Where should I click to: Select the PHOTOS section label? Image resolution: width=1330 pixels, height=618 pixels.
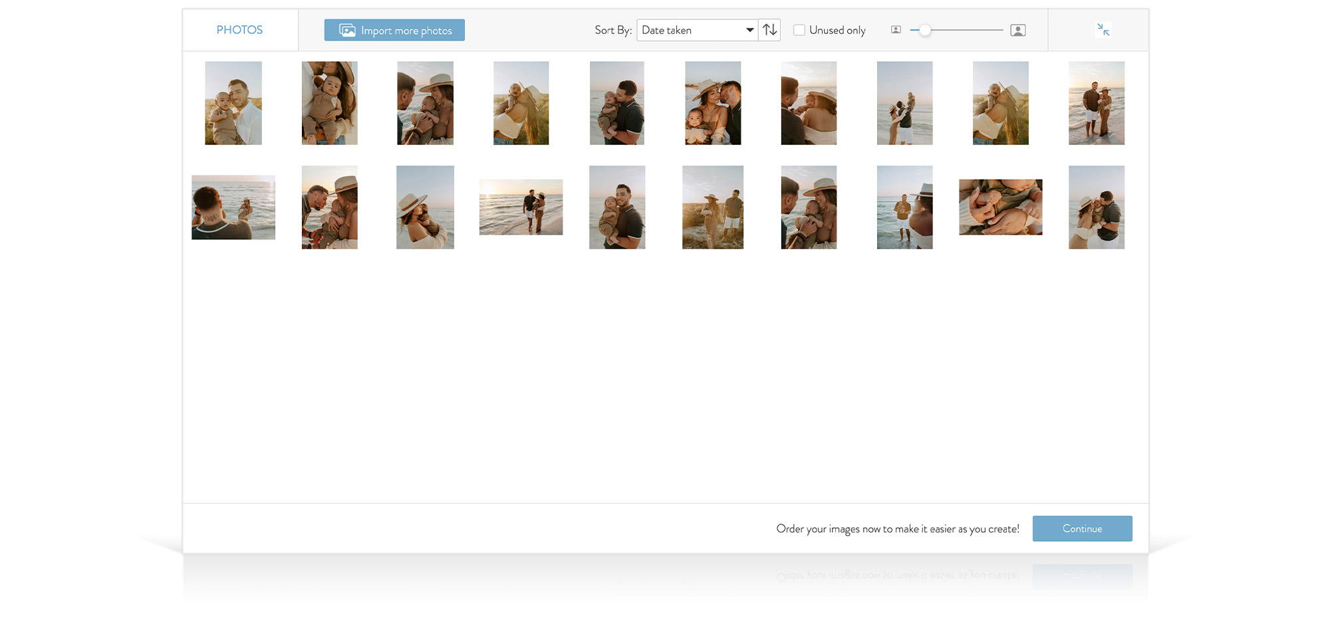coord(239,29)
